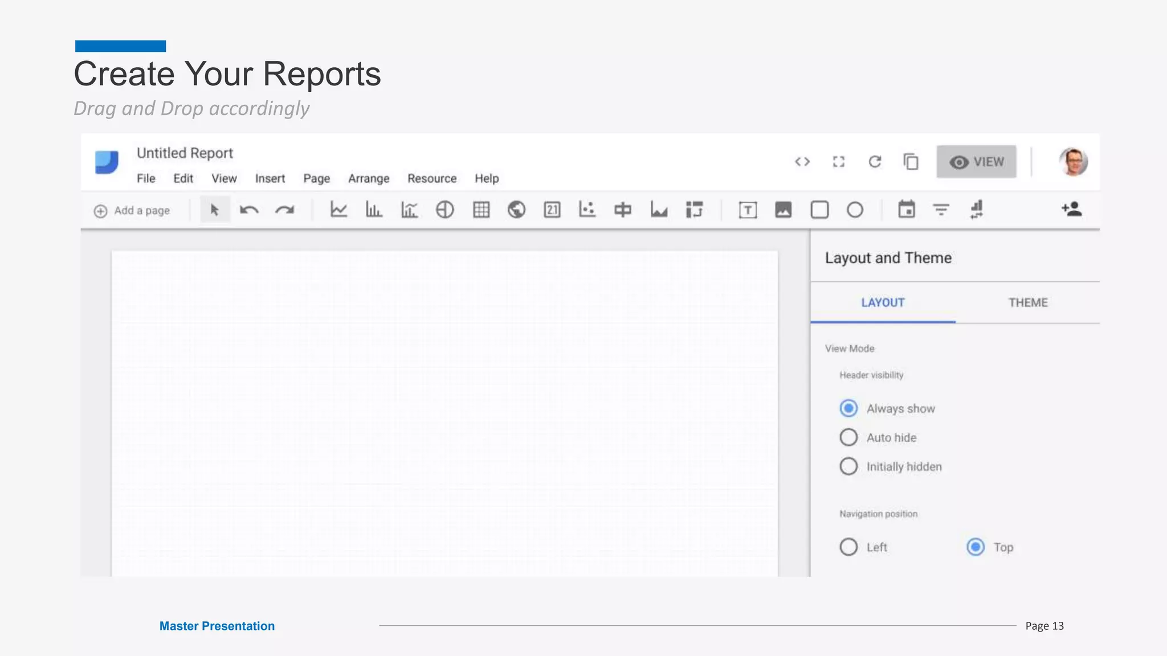Open the Help menu
Viewport: 1167px width, 656px height.
(487, 178)
